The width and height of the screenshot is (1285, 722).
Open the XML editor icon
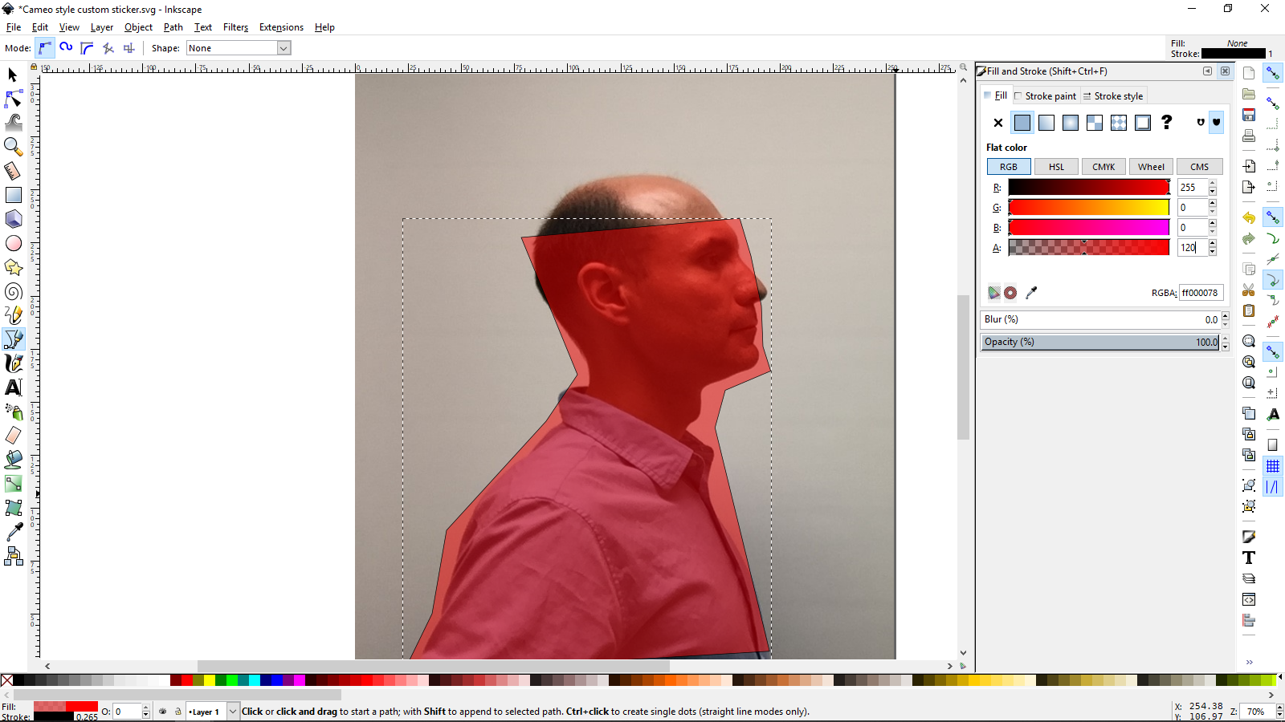(x=1249, y=599)
